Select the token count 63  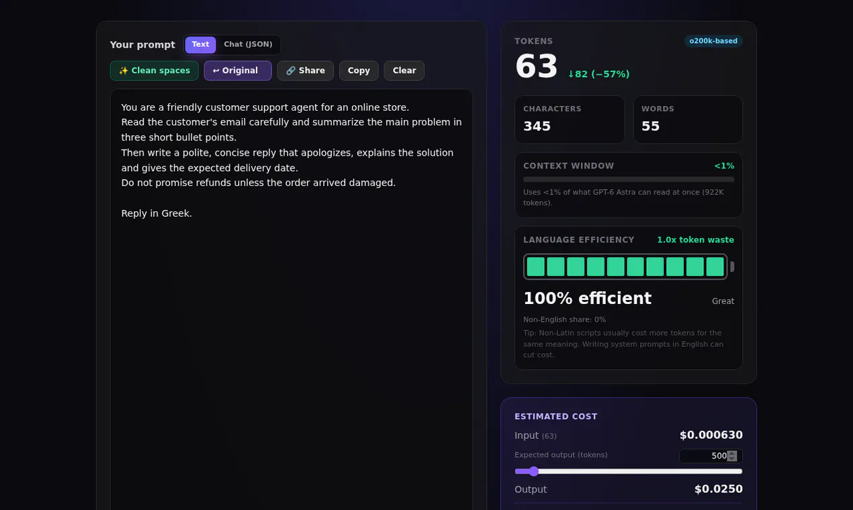coord(537,67)
